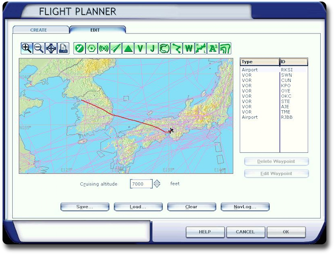Increase cruising altitude with up arrow
Image resolution: width=335 pixels, height=254 pixels.
[x=157, y=181]
